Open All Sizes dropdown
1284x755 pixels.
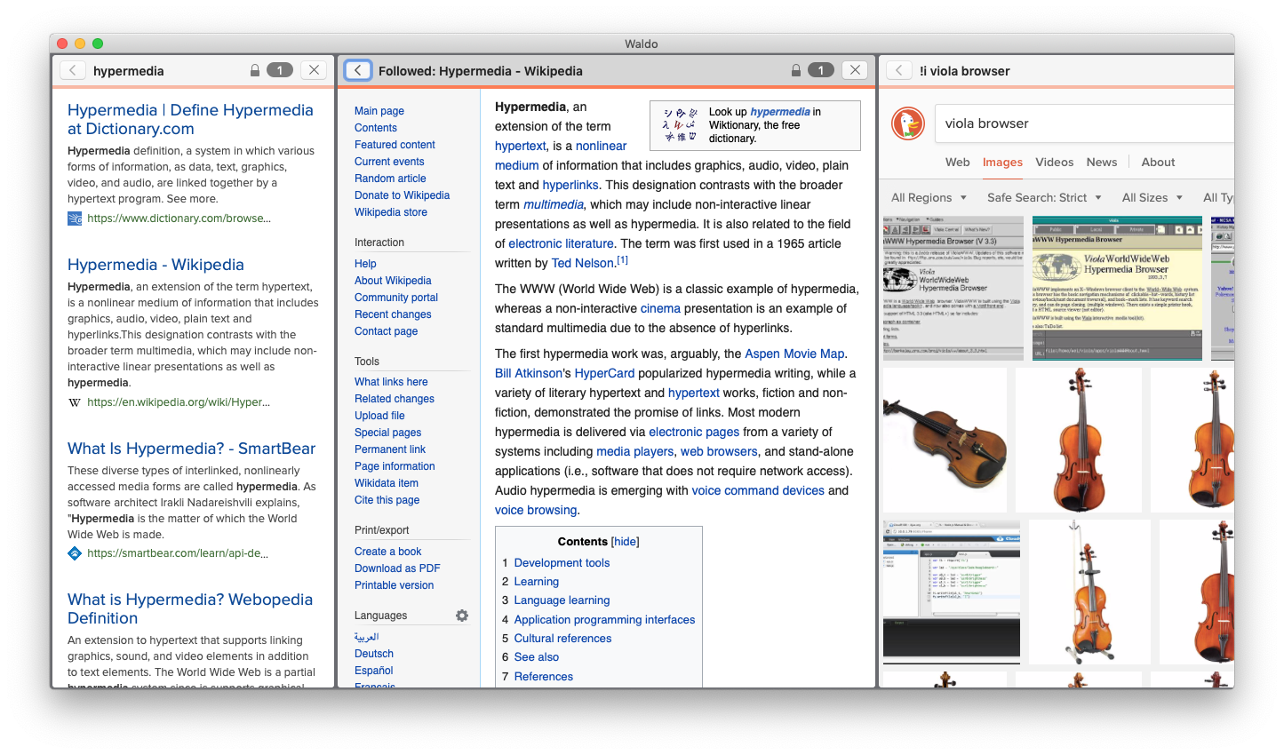(1152, 198)
